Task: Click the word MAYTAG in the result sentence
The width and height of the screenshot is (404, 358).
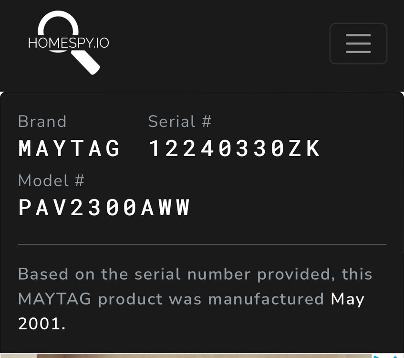Action: 54,299
